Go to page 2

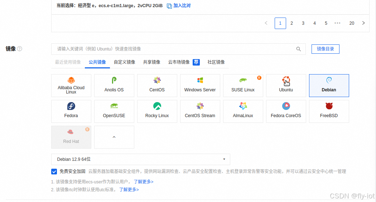(291, 23)
